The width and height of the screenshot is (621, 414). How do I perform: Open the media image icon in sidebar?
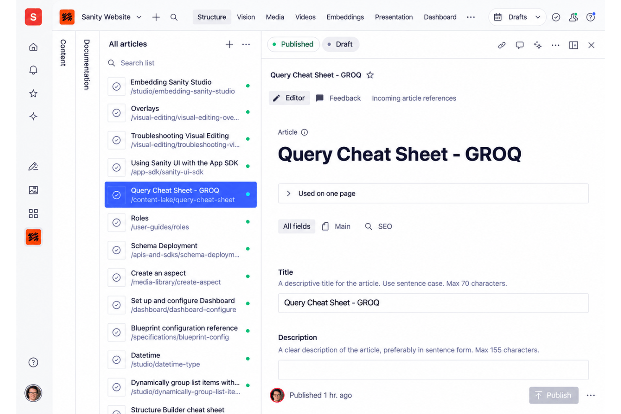(33, 190)
